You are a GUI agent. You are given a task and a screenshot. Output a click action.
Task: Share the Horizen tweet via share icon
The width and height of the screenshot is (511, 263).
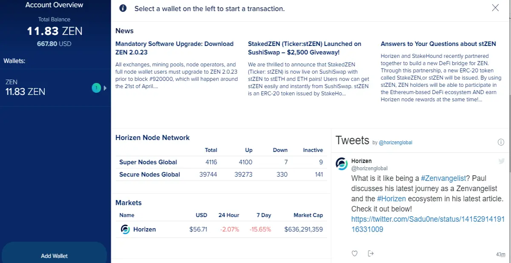[x=370, y=254]
